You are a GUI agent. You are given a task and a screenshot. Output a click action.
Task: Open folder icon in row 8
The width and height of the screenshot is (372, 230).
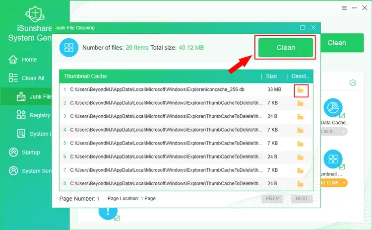pos(301,184)
